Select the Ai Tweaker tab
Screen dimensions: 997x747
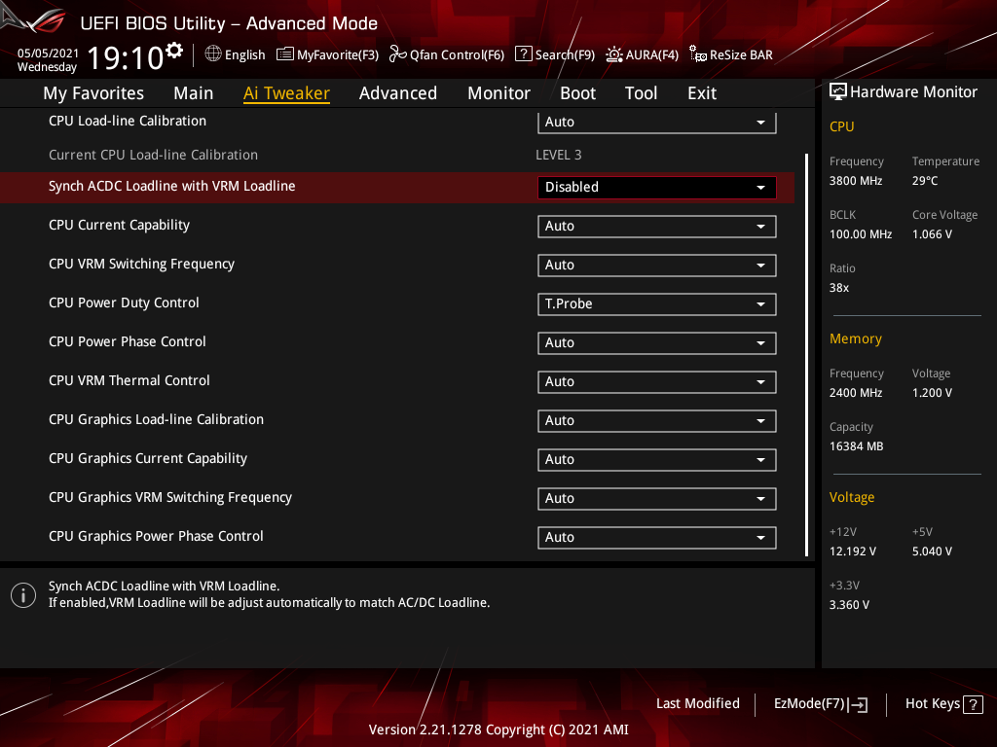pos(287,93)
